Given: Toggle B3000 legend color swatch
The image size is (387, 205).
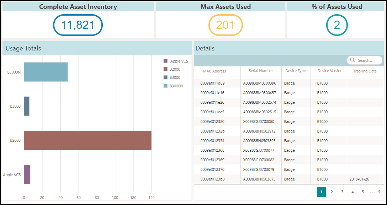Looking at the screenshot, I should pyautogui.click(x=165, y=77).
